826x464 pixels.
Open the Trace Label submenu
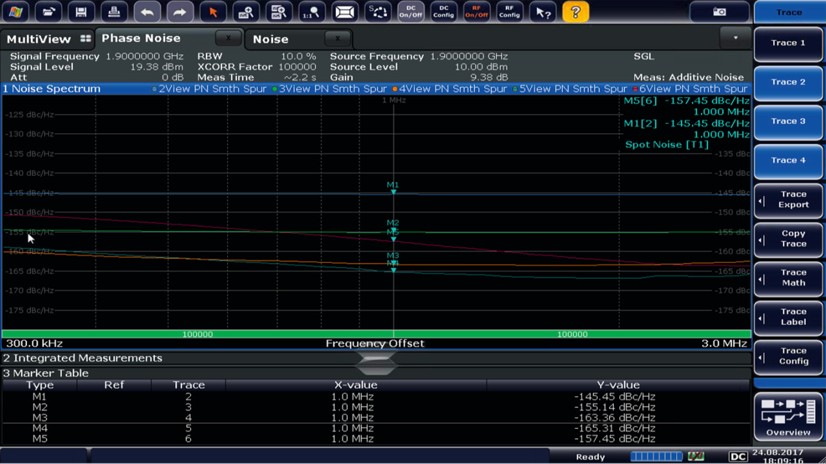[x=788, y=317]
